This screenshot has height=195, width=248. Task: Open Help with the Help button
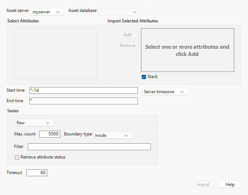point(230,185)
